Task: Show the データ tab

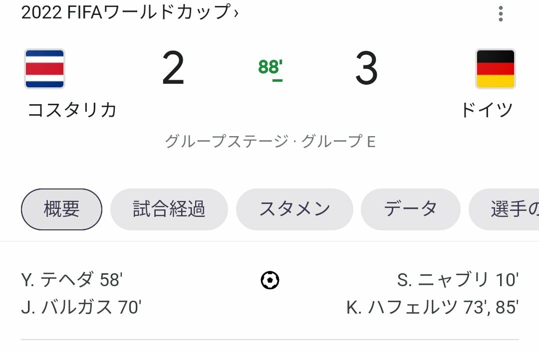Action: pyautogui.click(x=410, y=209)
